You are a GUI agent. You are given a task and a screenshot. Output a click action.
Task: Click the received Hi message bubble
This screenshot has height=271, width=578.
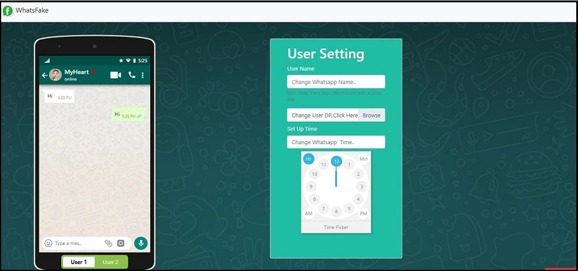(59, 96)
